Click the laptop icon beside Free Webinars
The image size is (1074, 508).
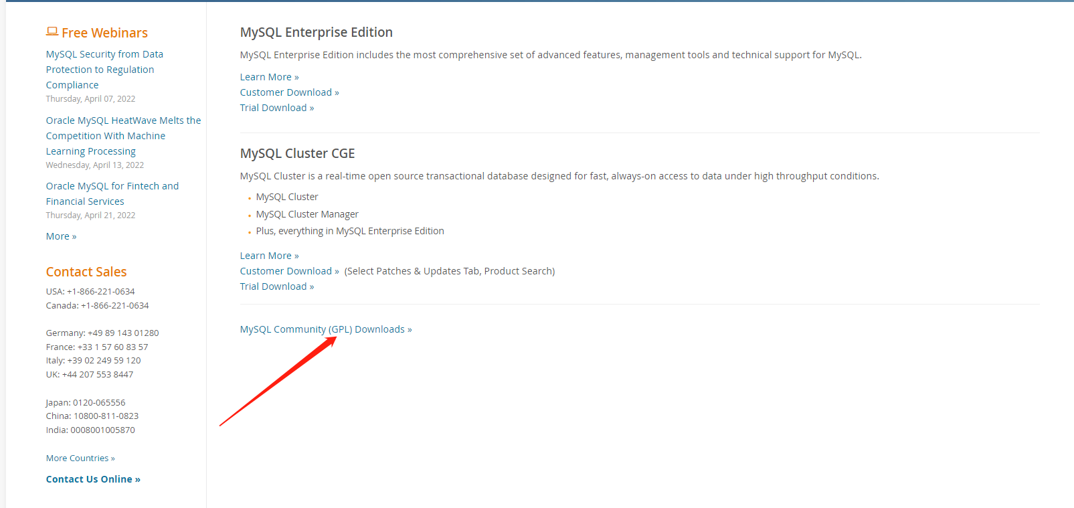pyautogui.click(x=52, y=31)
